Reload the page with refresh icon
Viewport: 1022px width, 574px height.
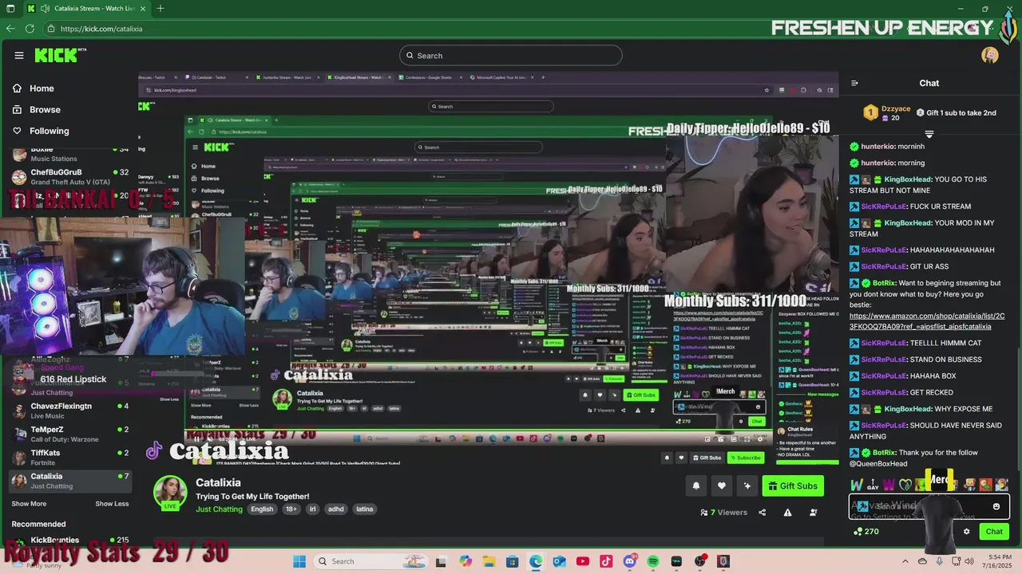(30, 29)
